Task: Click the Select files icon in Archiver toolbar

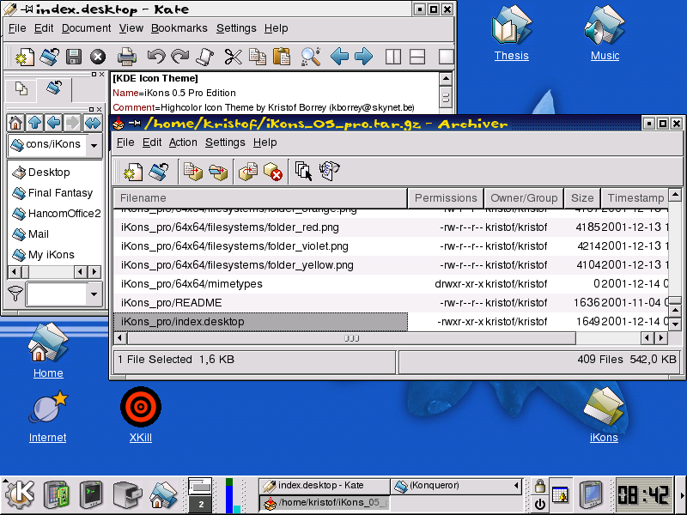Action: (x=303, y=171)
